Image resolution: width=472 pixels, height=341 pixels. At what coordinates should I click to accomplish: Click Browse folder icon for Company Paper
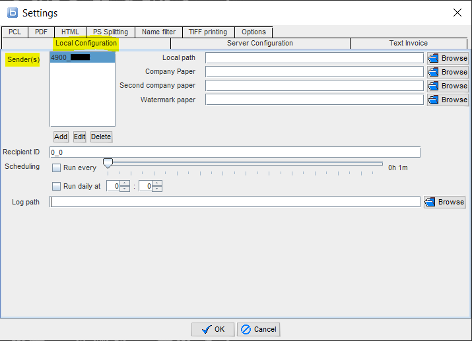(x=434, y=72)
